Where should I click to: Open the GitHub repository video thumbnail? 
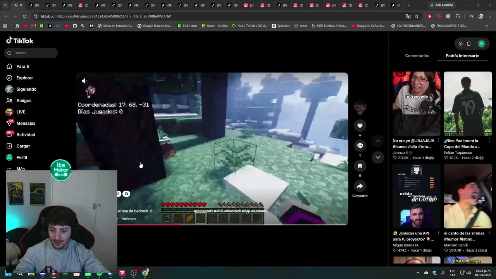417,196
